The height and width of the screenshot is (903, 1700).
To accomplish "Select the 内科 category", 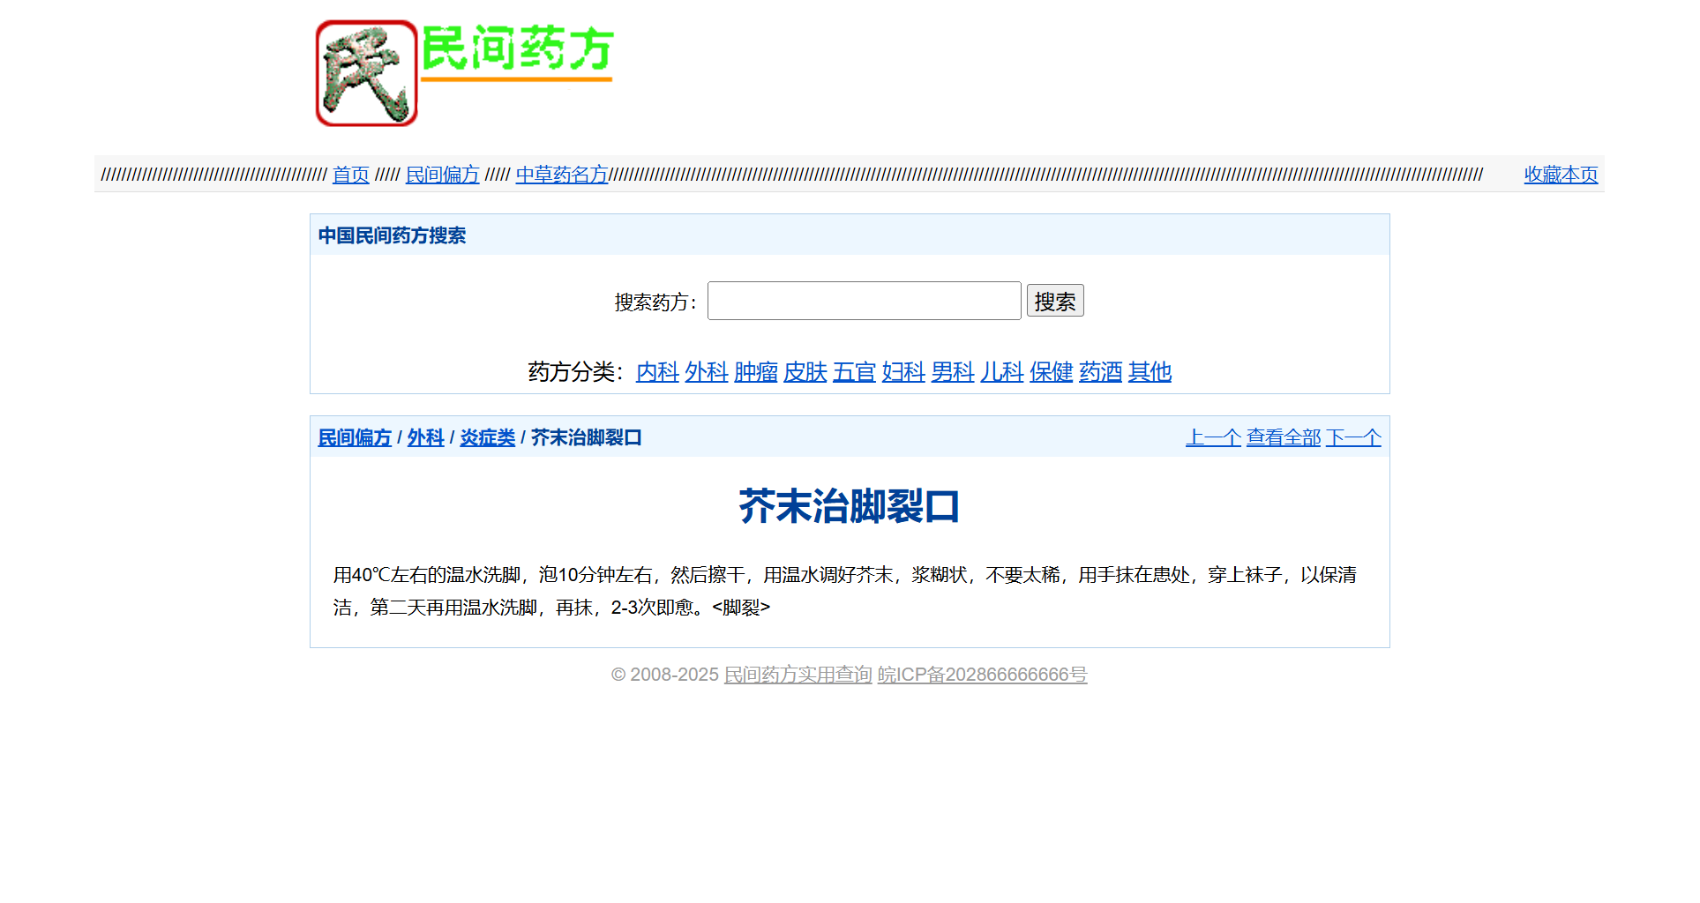I will 656,372.
